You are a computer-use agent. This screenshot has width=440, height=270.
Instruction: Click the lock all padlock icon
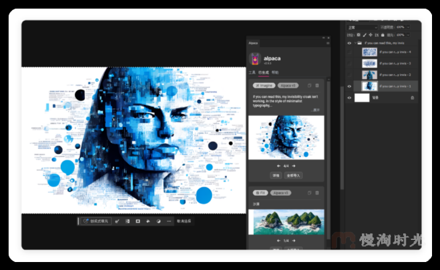point(382,35)
